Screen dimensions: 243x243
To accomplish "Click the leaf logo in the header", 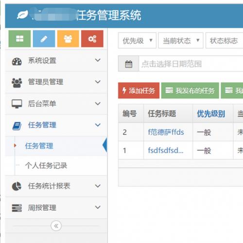I will [x=22, y=15].
